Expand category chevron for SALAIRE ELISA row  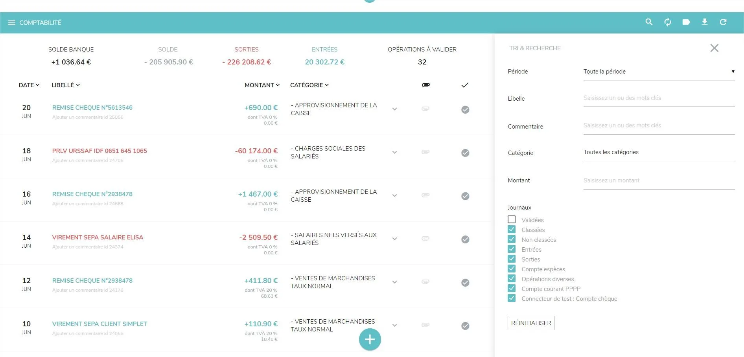(x=394, y=239)
